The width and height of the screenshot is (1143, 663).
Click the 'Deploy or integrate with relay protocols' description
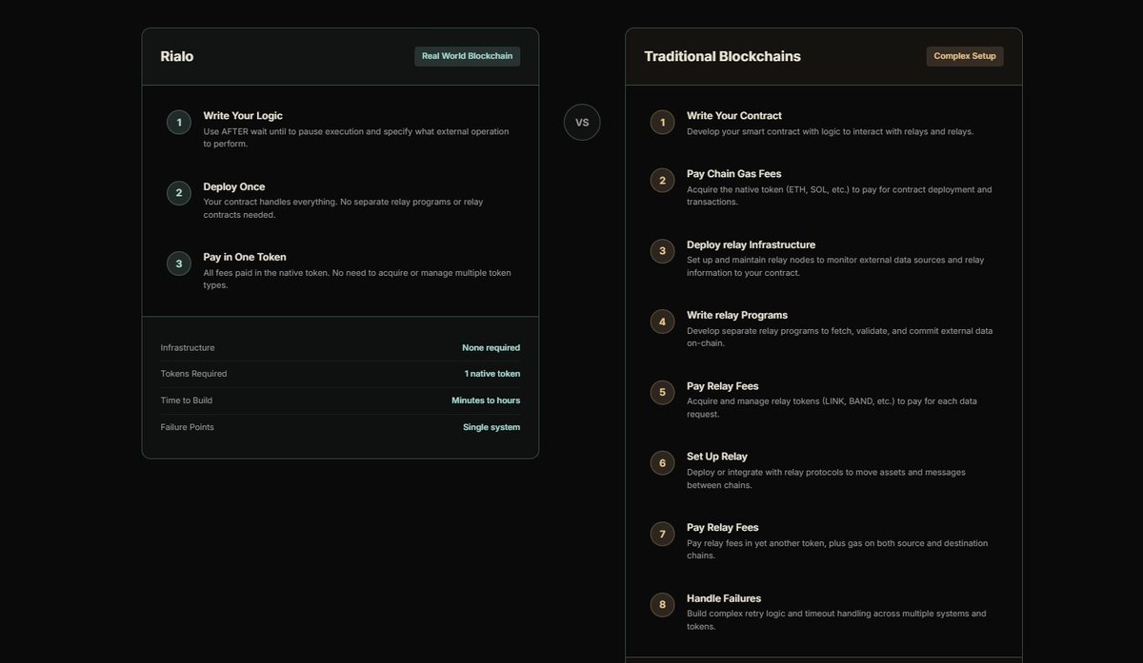[826, 478]
